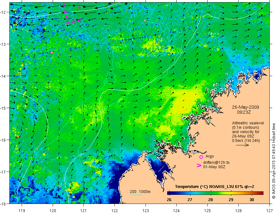Click the '200 1000m' depth label
Viewport: 276px width, 213px height.
click(x=140, y=192)
